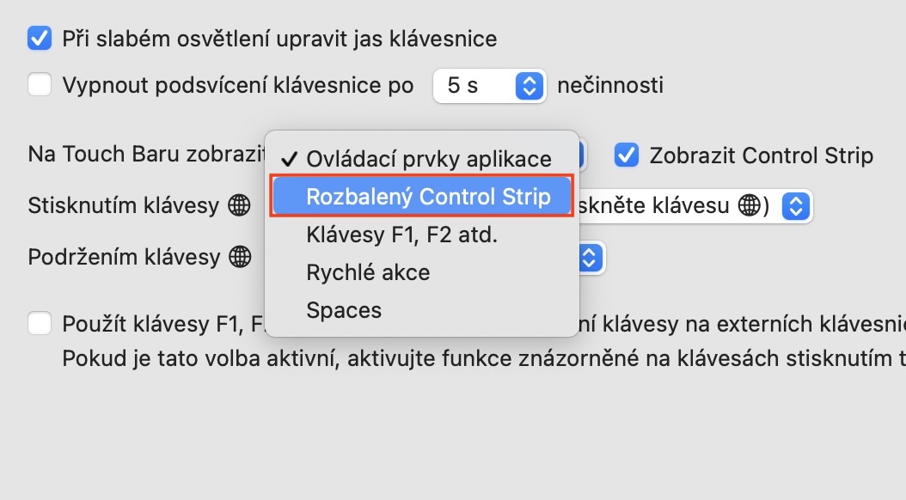Open the globe key press action dropdown

tap(796, 206)
